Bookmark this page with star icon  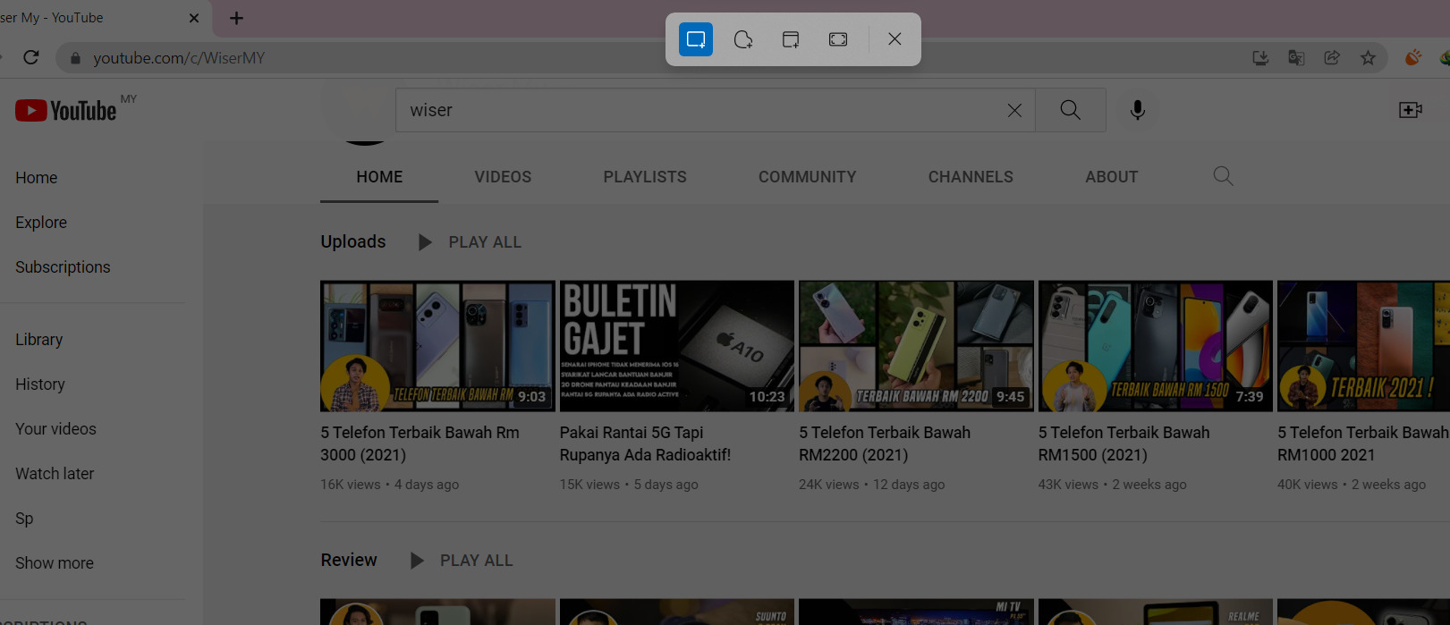pos(1368,58)
